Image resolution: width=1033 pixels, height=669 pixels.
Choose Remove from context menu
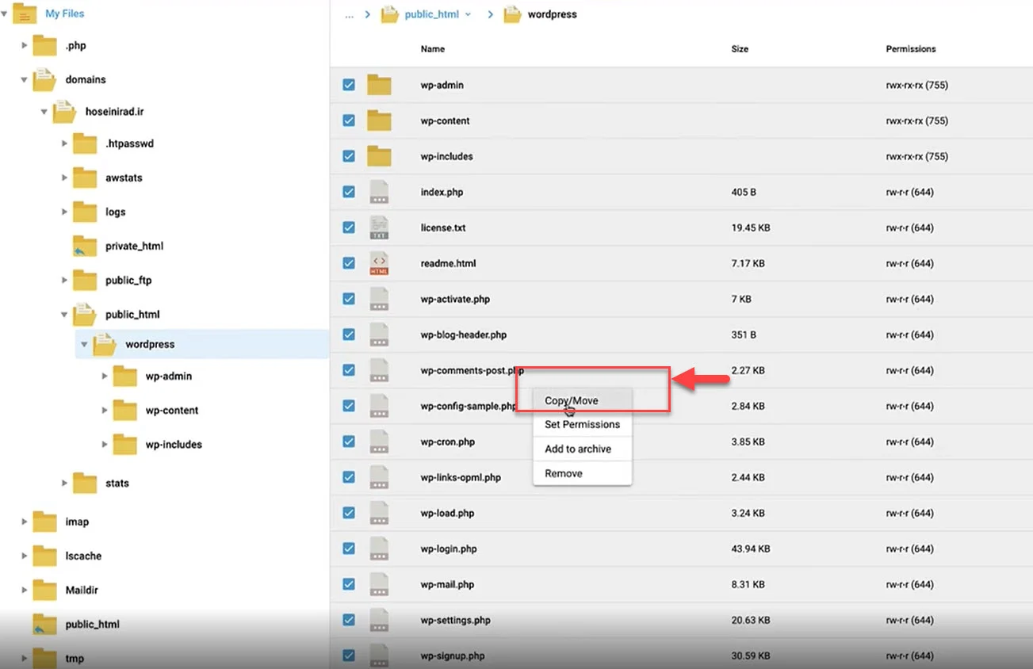[x=582, y=473]
